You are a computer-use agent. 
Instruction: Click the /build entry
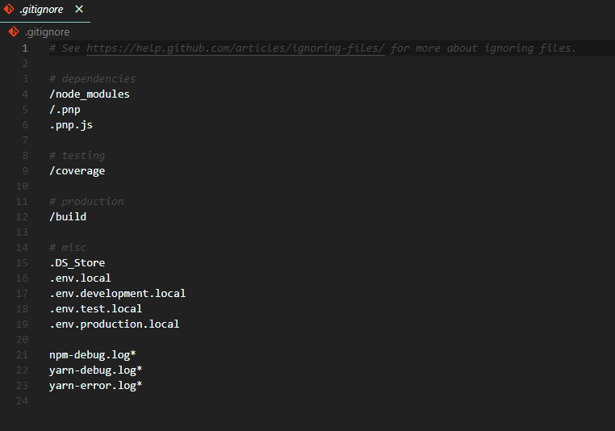pos(68,217)
